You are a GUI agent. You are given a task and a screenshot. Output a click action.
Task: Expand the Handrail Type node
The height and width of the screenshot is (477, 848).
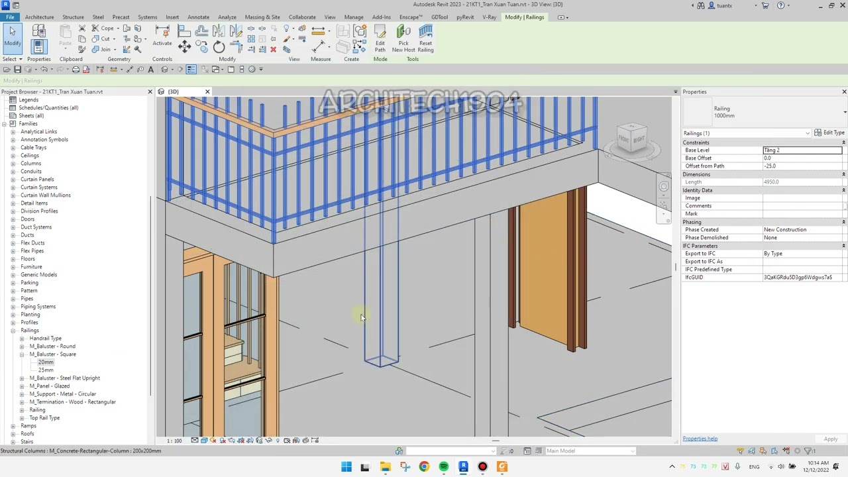(x=22, y=339)
